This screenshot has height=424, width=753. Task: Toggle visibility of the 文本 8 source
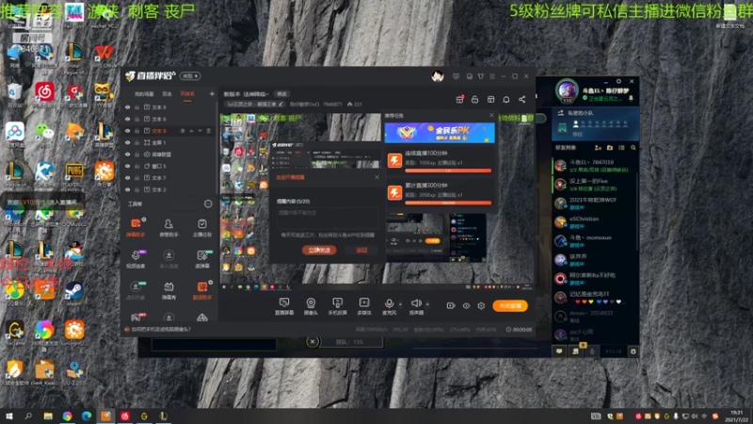tap(127, 131)
